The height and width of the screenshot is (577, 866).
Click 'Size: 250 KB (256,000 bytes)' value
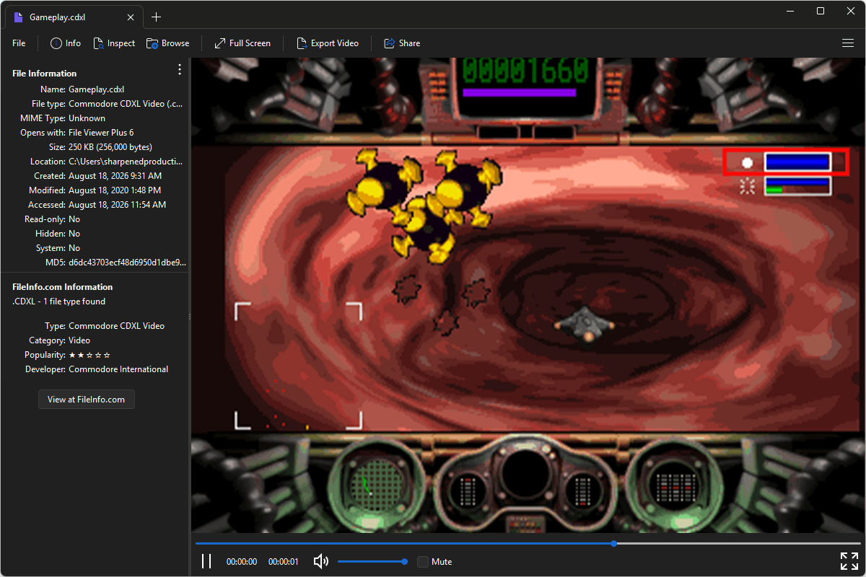110,147
